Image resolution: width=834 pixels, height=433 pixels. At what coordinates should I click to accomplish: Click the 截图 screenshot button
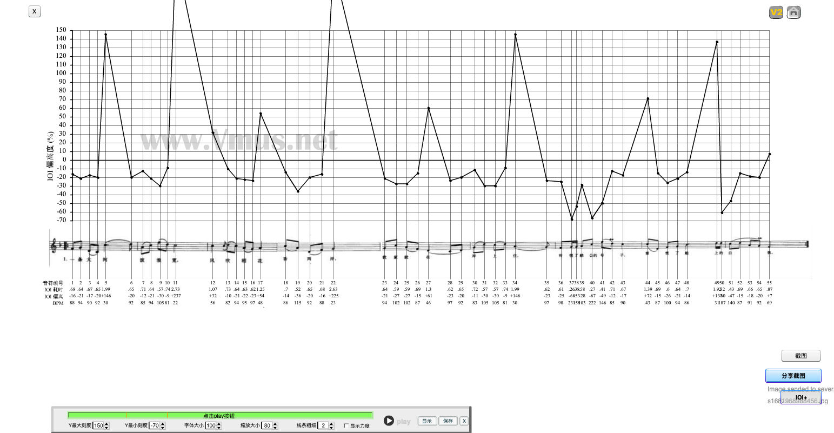pos(800,356)
